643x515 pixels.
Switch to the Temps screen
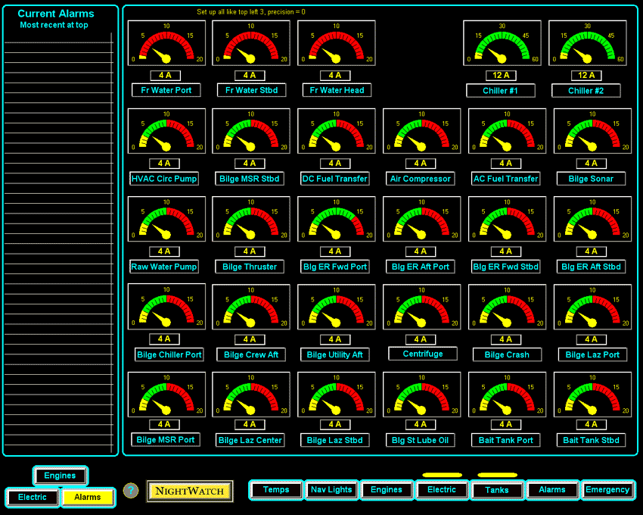point(275,490)
